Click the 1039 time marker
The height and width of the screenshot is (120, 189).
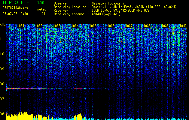click(x=165, y=26)
